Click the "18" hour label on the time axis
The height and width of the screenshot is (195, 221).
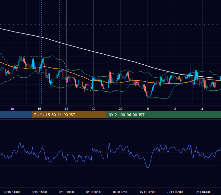point(66,109)
